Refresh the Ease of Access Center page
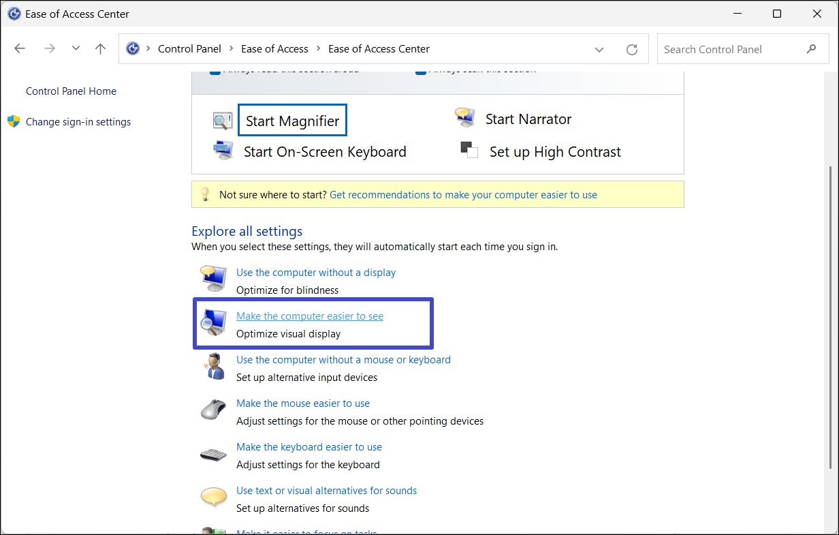 (x=632, y=49)
